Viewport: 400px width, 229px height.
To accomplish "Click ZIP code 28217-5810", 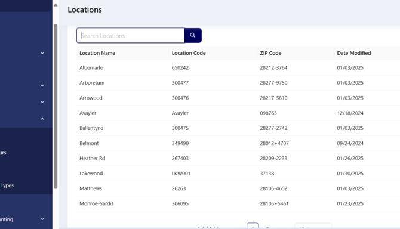I will tap(273, 98).
